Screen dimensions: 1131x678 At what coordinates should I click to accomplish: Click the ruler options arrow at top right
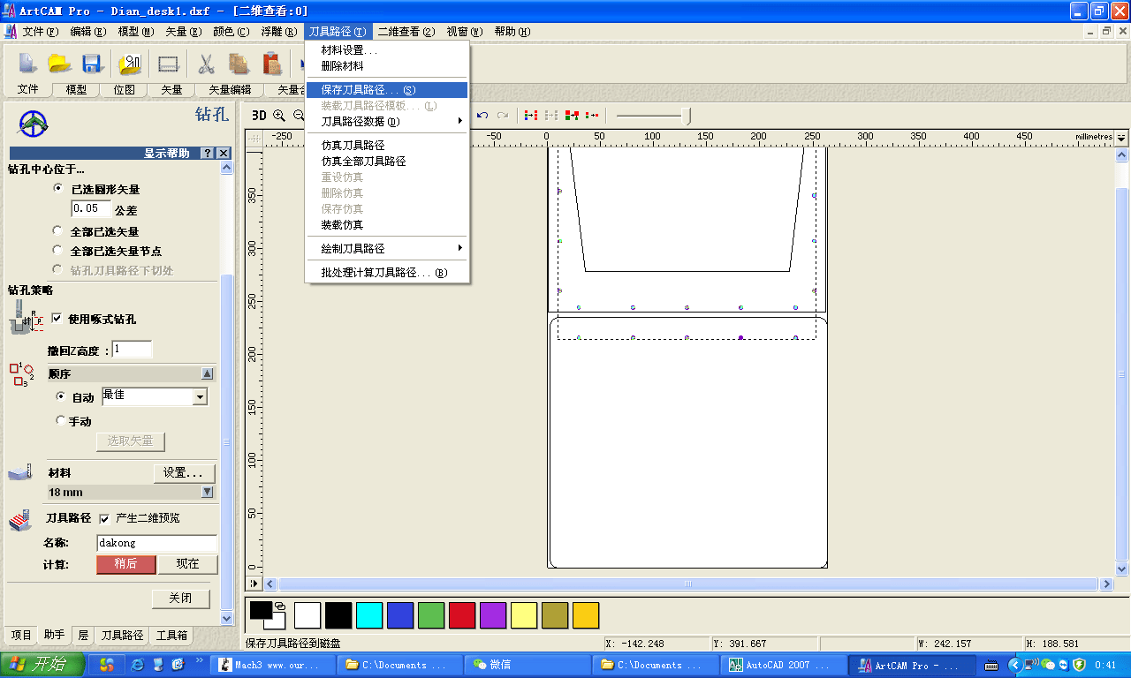point(1121,138)
